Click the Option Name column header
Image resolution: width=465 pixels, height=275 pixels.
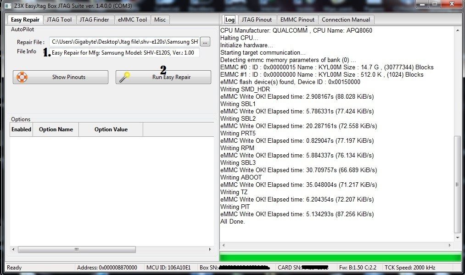56,129
